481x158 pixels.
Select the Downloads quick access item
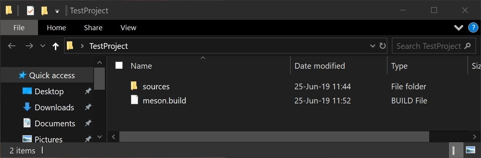point(54,107)
